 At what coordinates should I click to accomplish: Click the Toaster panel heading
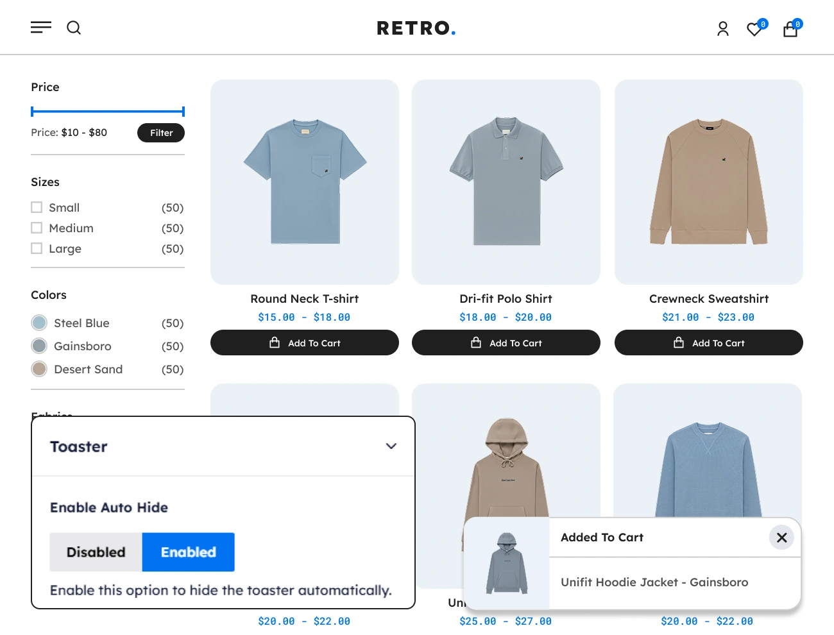(79, 446)
